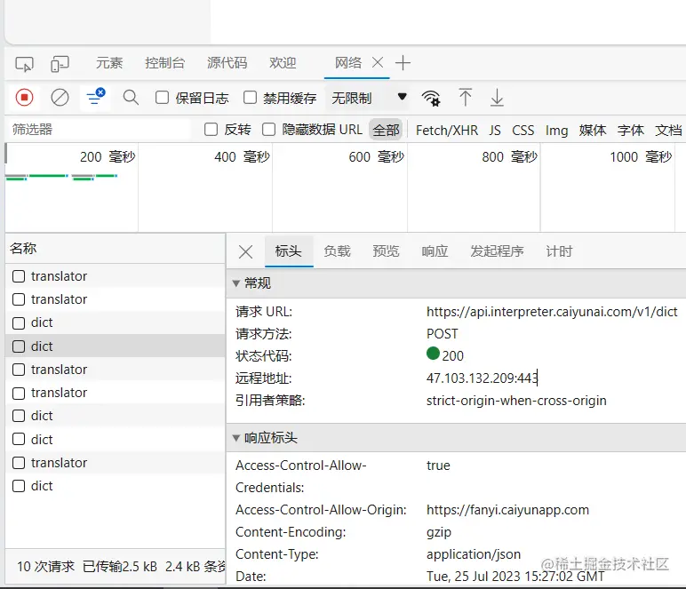Open the 响应 details tab
Viewport: 686px width, 589px height.
[435, 251]
